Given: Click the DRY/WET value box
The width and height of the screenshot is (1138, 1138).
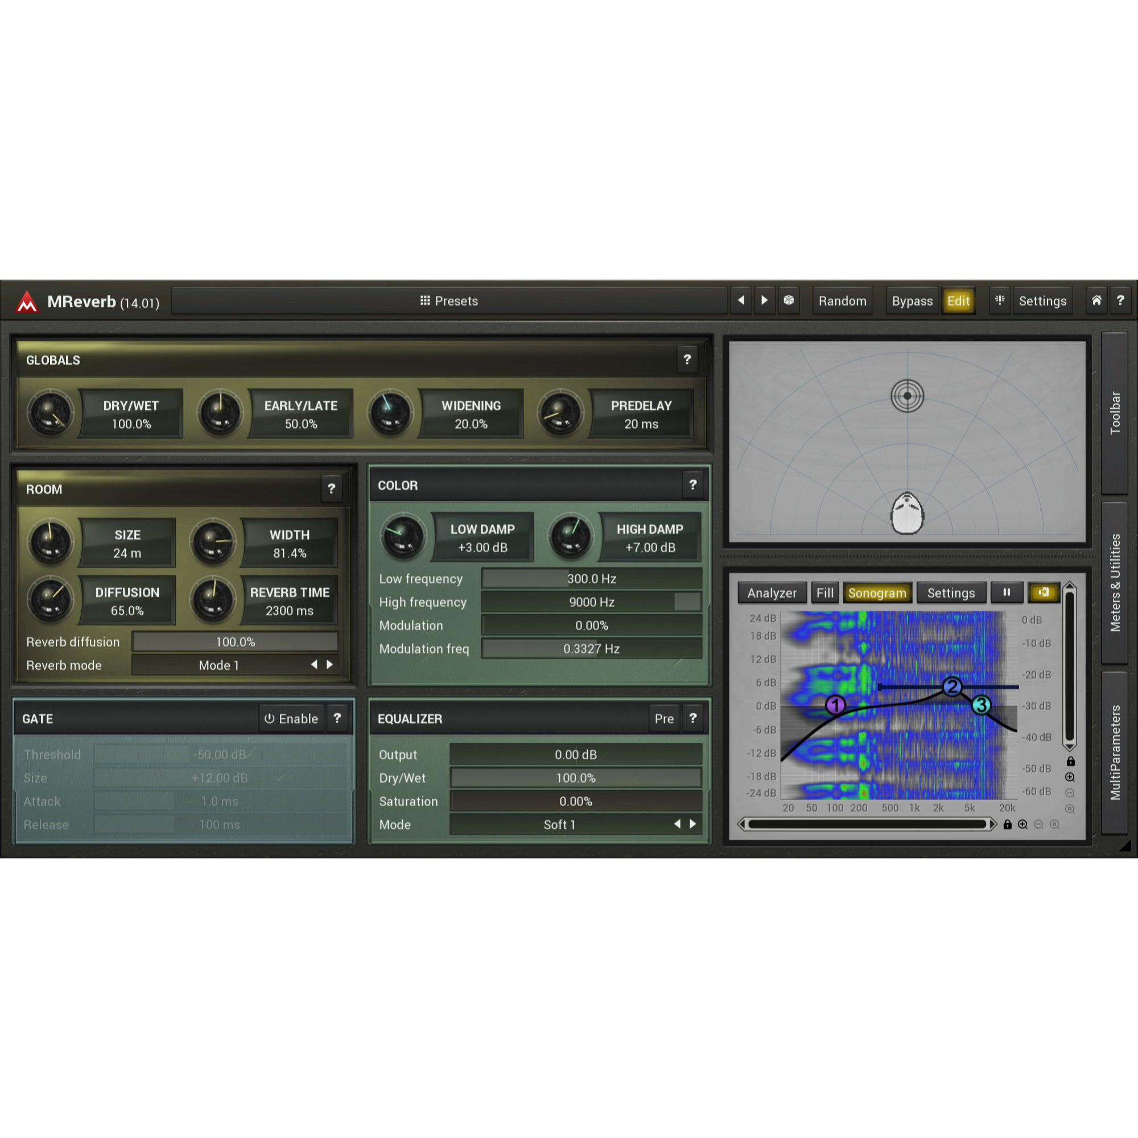Looking at the screenshot, I should 131,414.
